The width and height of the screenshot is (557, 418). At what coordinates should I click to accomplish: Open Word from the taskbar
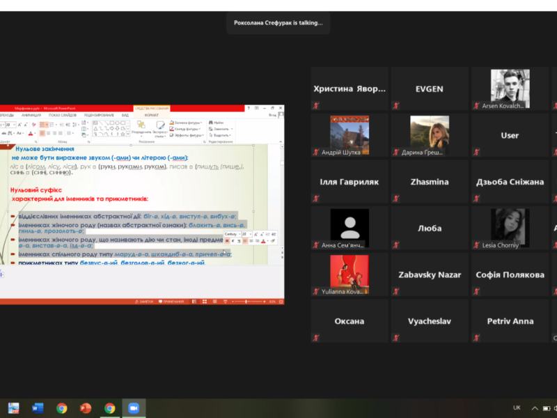(38, 408)
